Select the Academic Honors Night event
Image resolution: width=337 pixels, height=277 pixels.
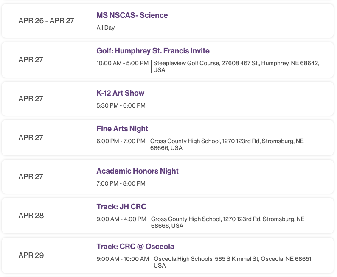[x=137, y=171]
